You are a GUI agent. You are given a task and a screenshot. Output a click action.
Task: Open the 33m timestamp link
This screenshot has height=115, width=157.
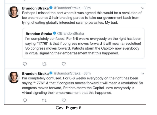coord(87,73)
